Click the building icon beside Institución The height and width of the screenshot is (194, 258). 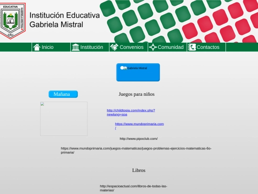click(x=75, y=47)
